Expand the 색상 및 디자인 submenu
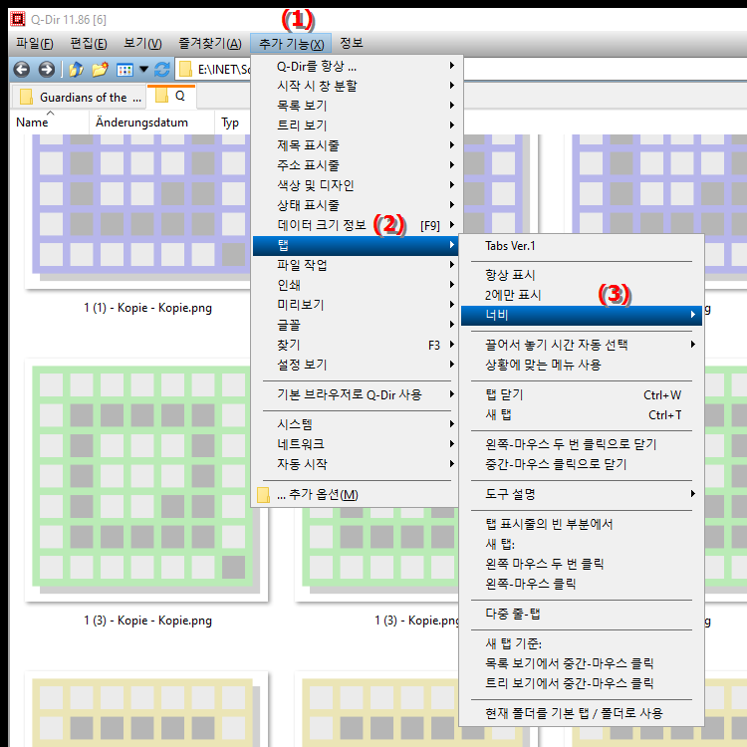The image size is (747, 747). pos(355,185)
